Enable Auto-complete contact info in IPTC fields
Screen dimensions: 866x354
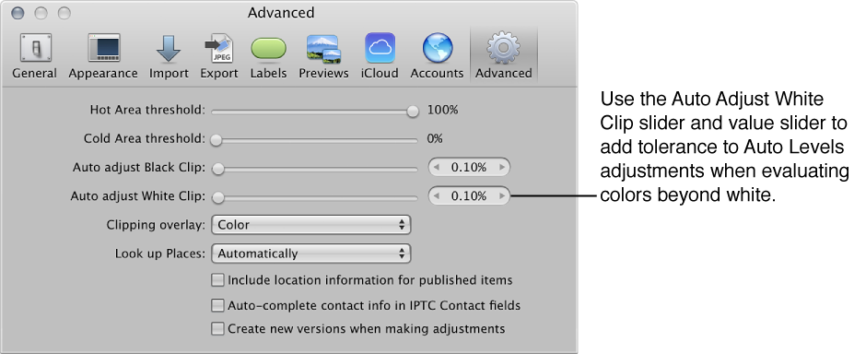pos(217,305)
